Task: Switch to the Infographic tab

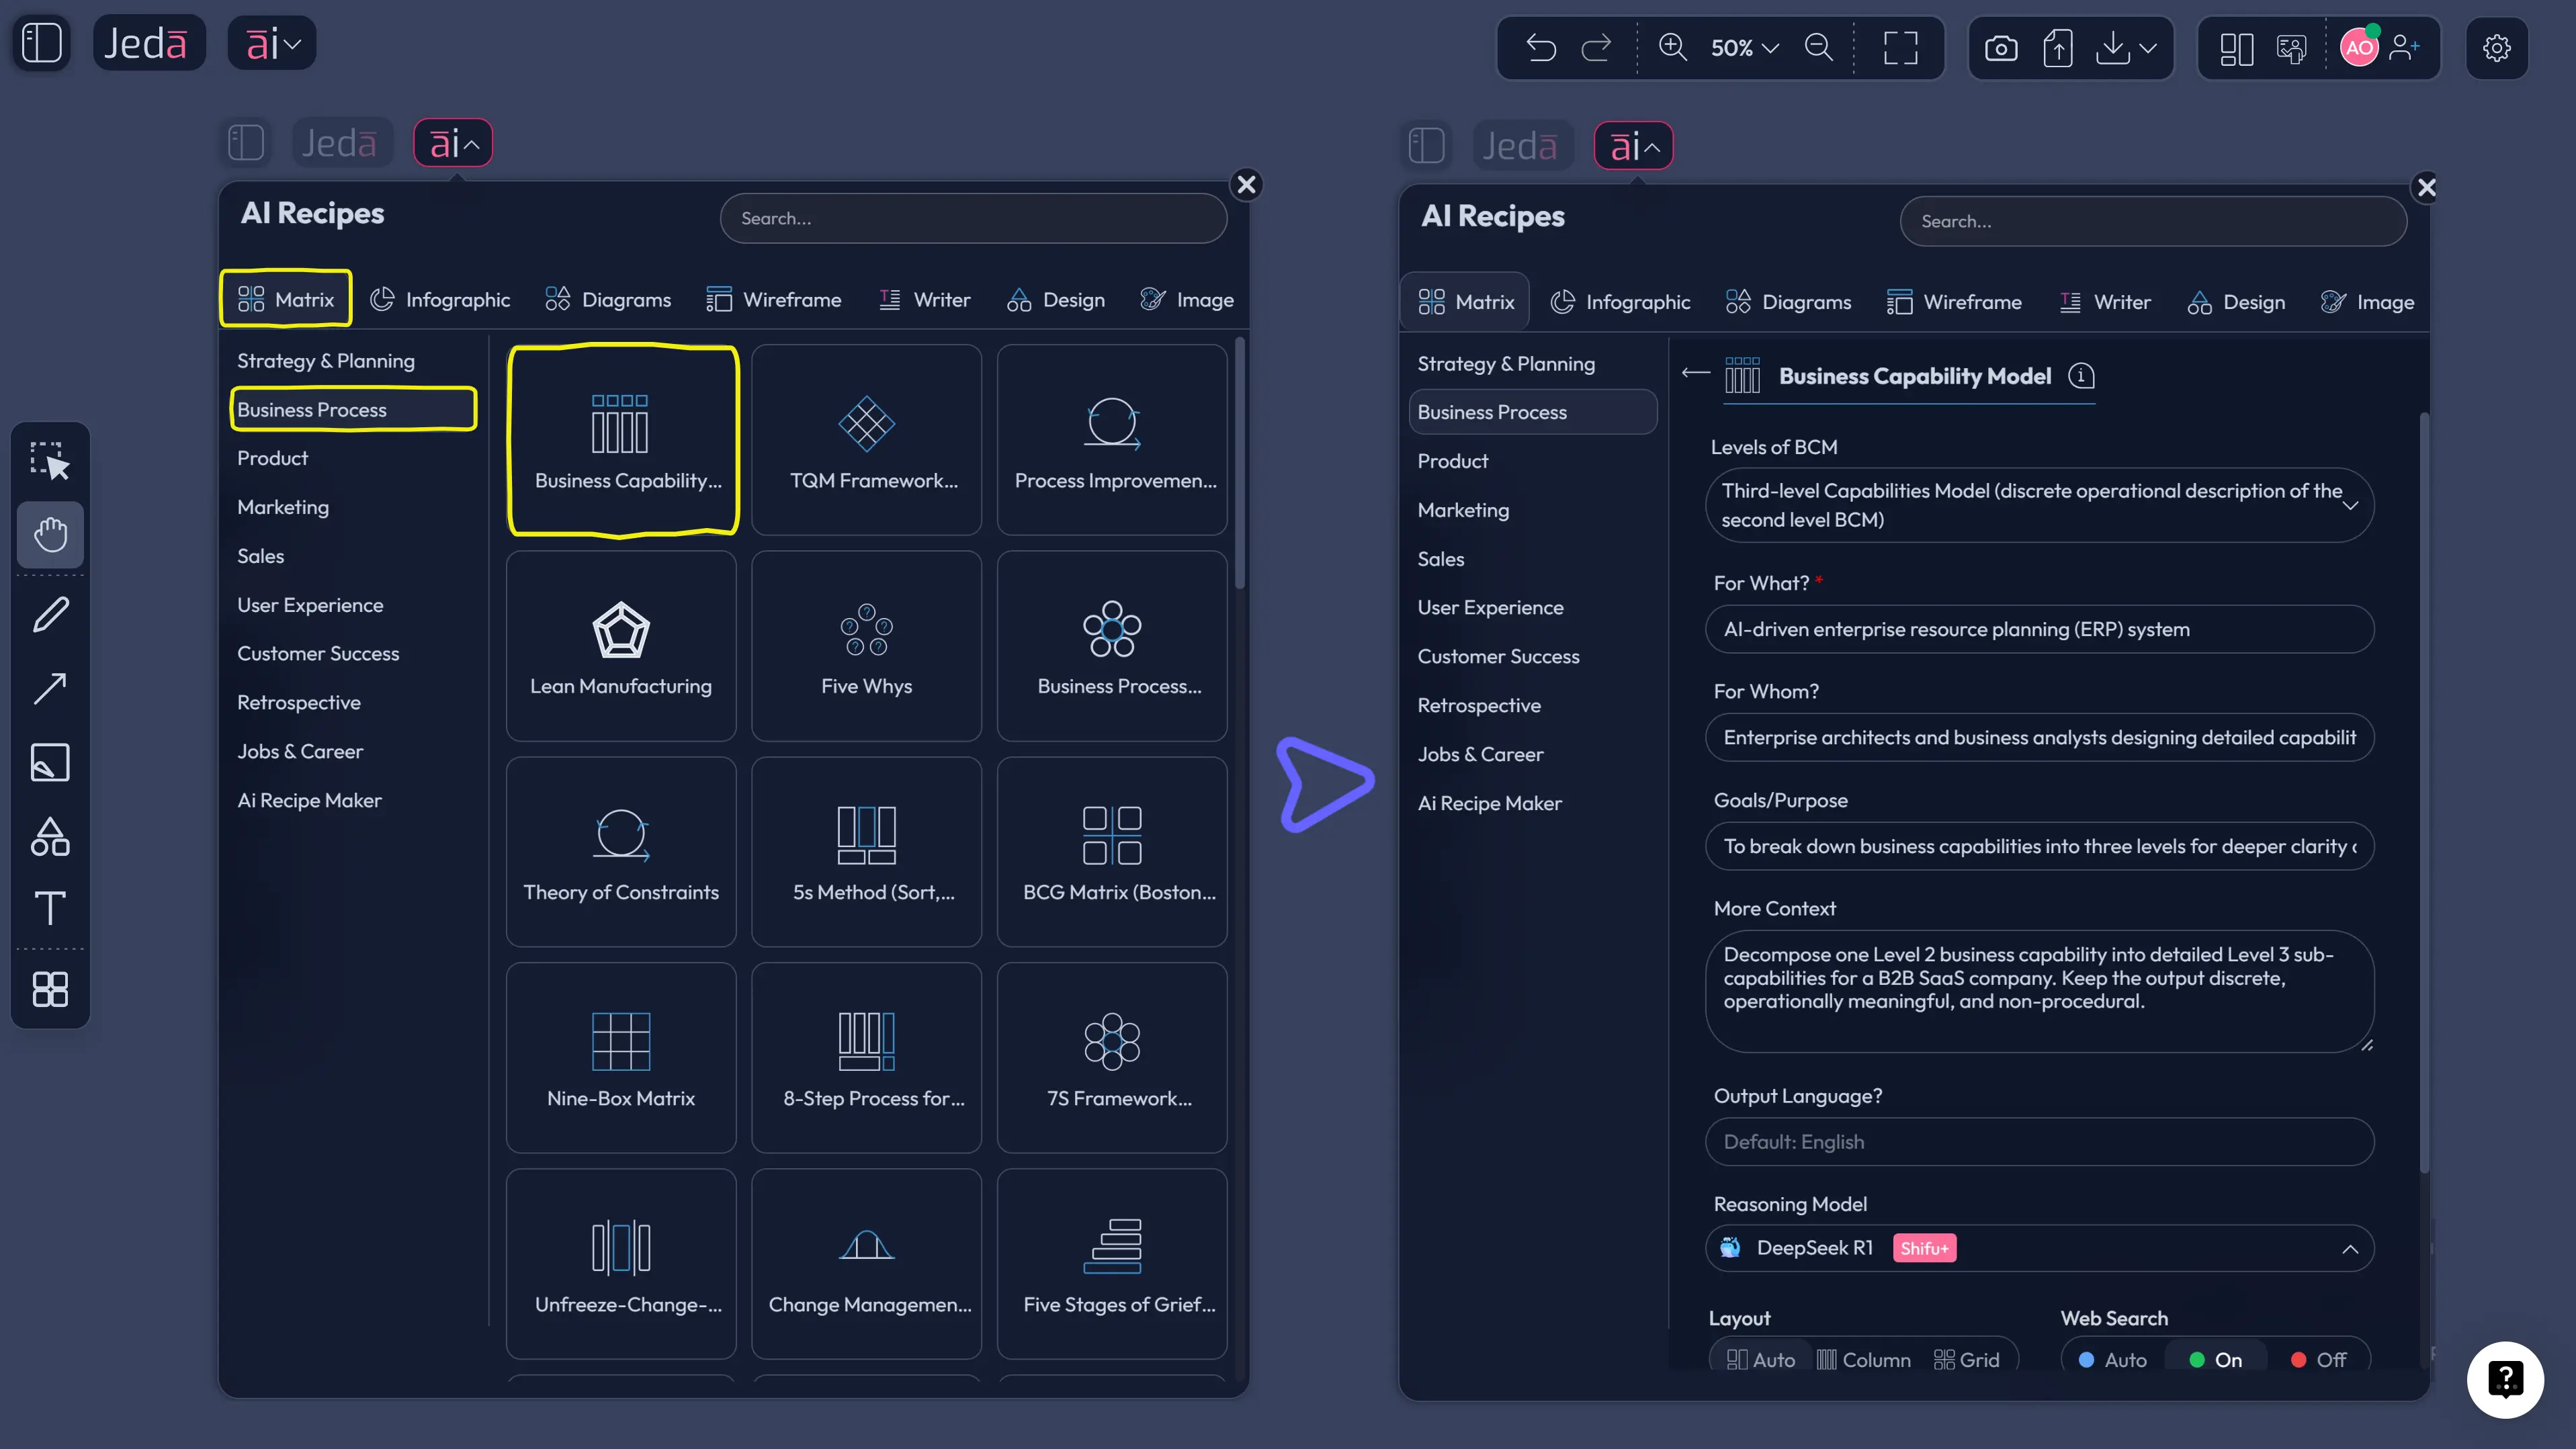Action: pyautogui.click(x=440, y=300)
